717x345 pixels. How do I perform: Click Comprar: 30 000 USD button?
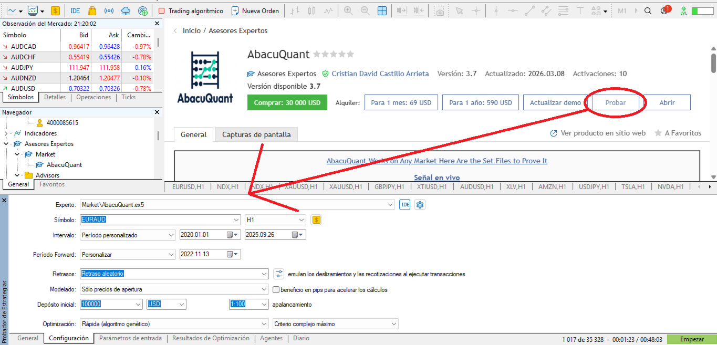(287, 102)
